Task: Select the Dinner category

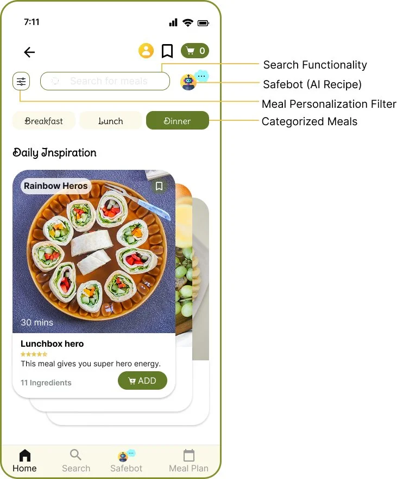Action: click(x=178, y=120)
